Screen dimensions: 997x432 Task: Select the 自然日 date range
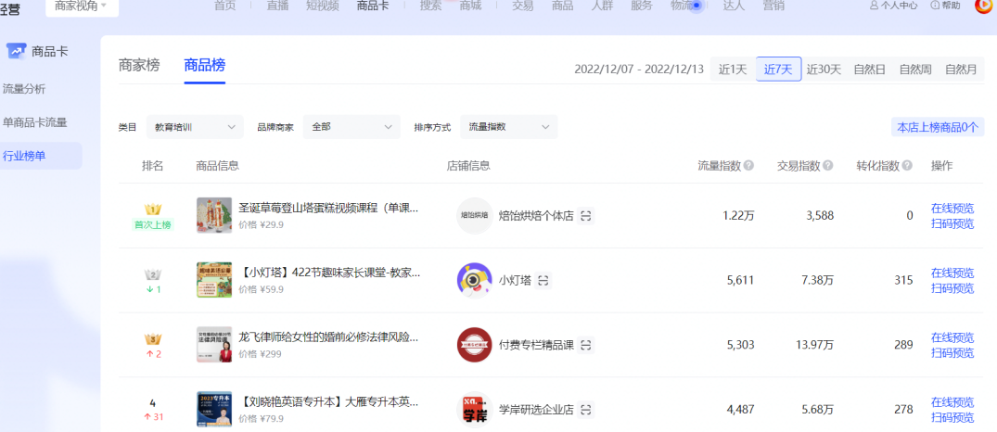pos(870,70)
